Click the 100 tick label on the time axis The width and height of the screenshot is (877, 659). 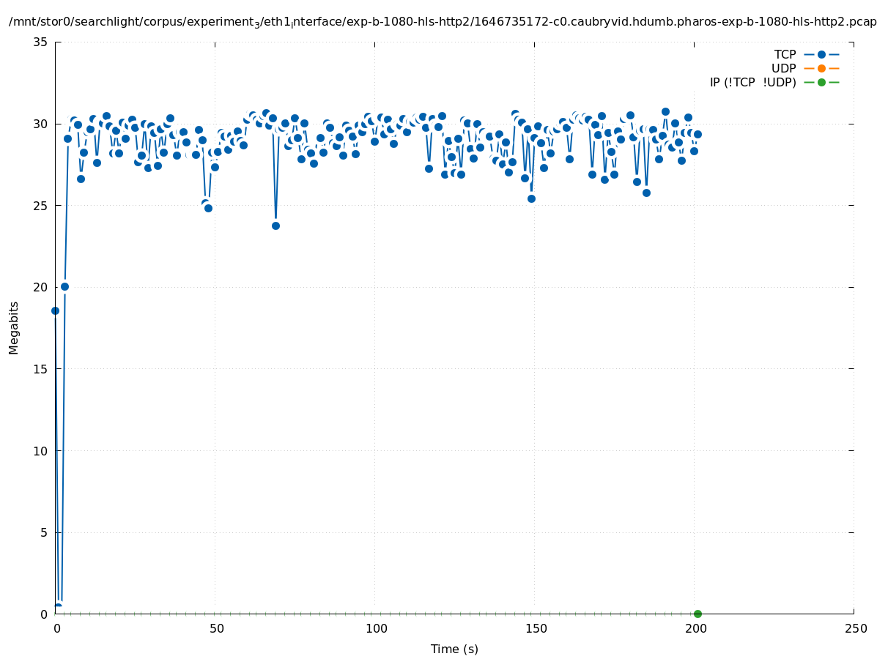pyautogui.click(x=375, y=629)
